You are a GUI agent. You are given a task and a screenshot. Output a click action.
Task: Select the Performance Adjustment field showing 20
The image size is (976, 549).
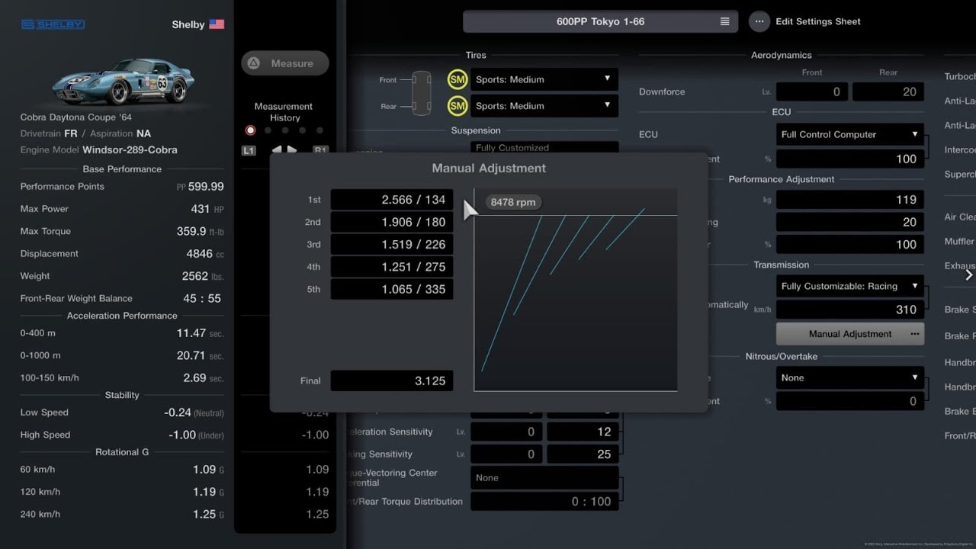point(850,222)
